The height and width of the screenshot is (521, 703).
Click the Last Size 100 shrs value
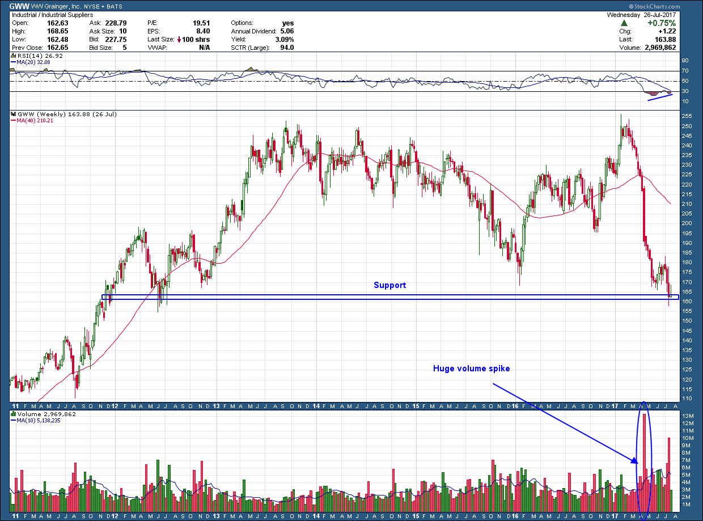(x=196, y=40)
